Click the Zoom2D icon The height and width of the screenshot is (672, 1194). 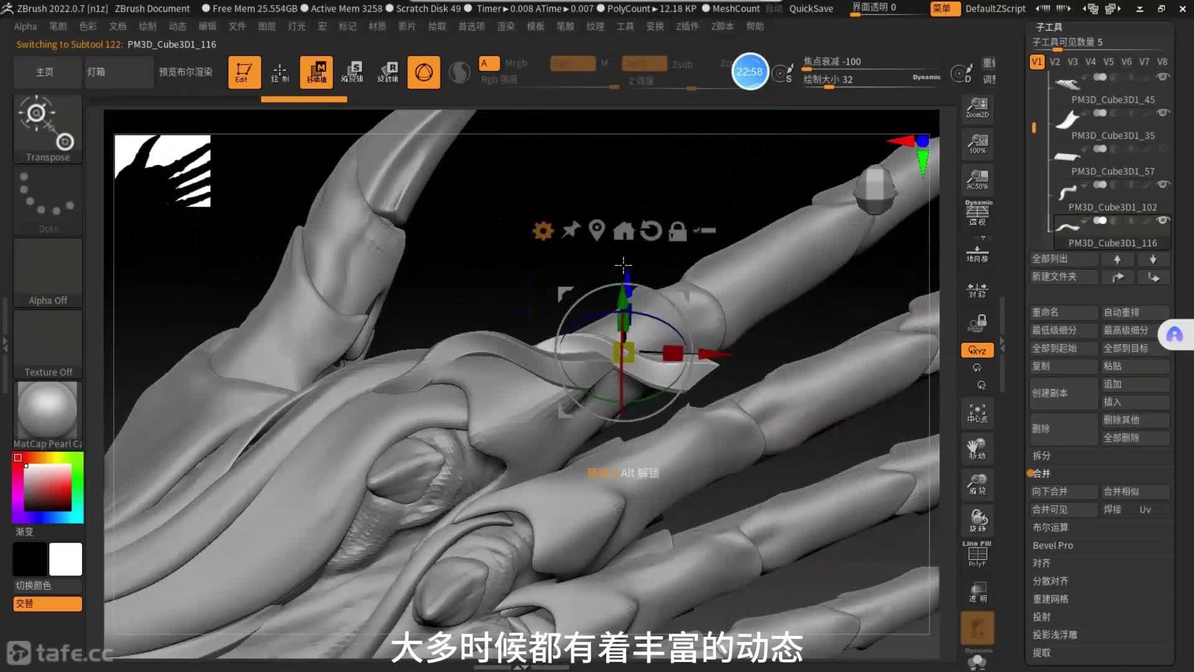click(977, 108)
